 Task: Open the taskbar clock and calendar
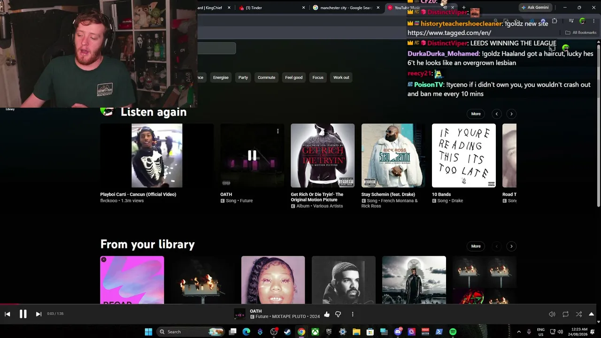580,332
